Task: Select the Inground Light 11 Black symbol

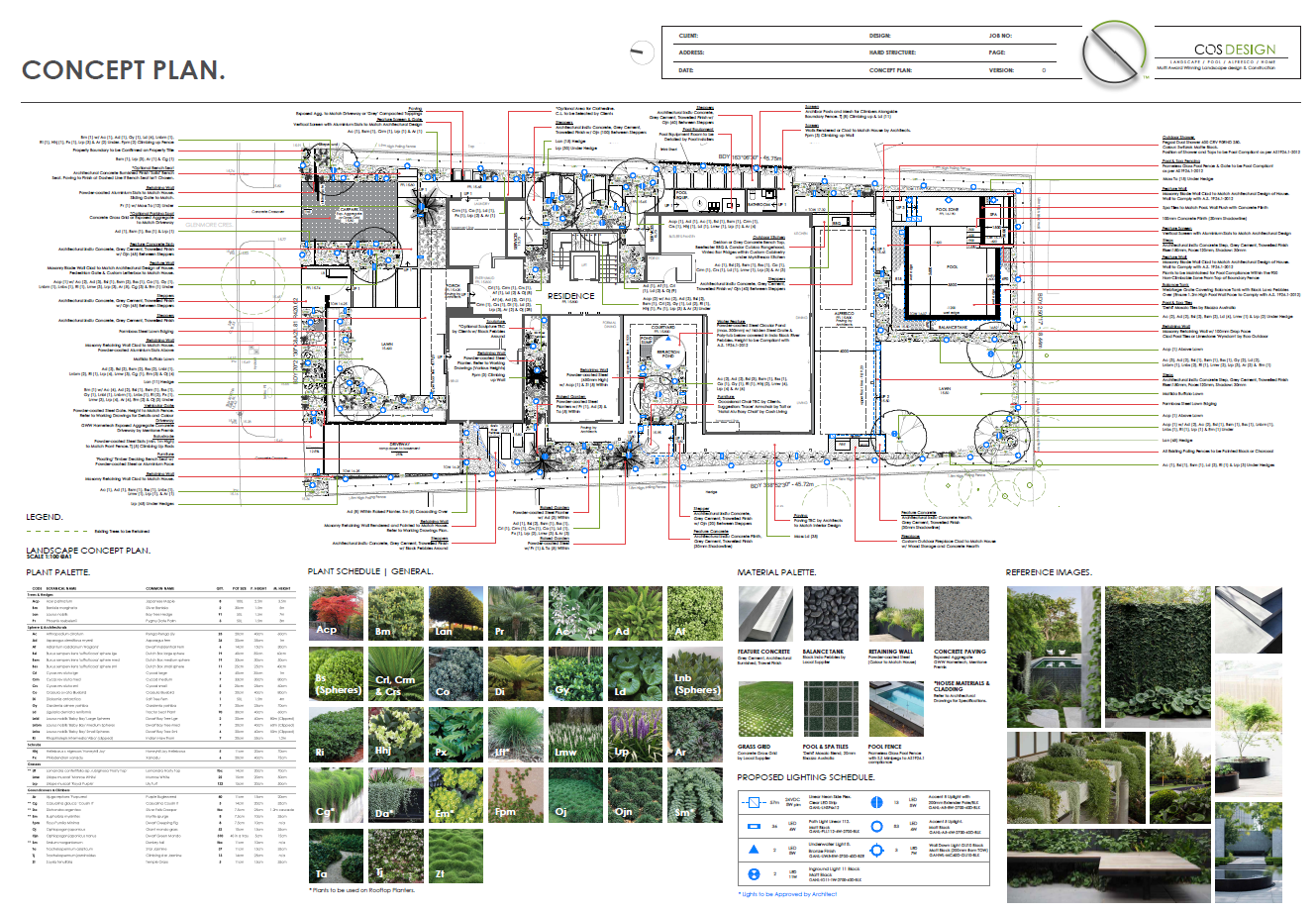Action: pos(754,873)
